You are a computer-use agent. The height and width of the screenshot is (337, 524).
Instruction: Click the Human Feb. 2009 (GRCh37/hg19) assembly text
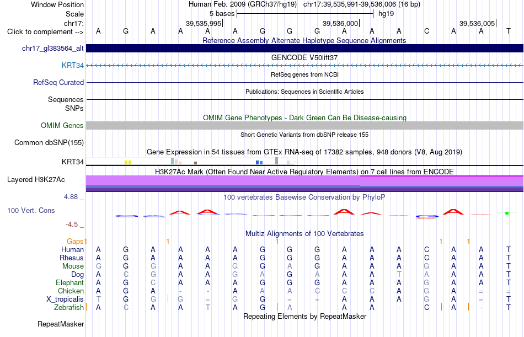[243, 4]
